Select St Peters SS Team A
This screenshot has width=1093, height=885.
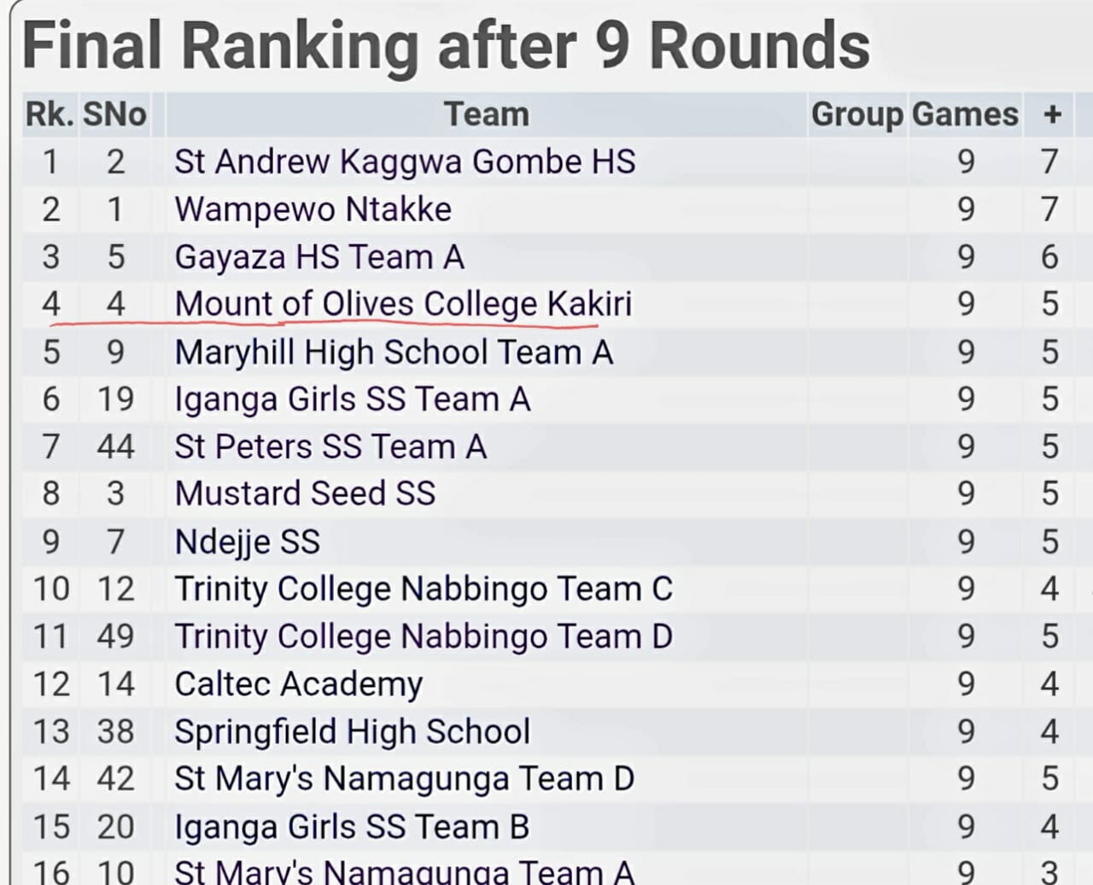(330, 447)
